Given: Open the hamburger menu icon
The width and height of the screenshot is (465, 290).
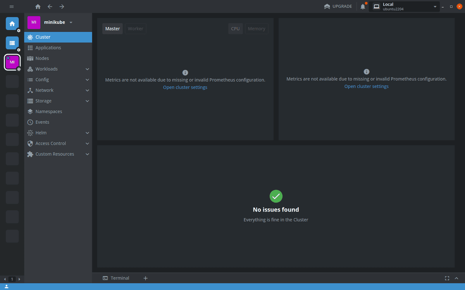Looking at the screenshot, I should point(12,7).
